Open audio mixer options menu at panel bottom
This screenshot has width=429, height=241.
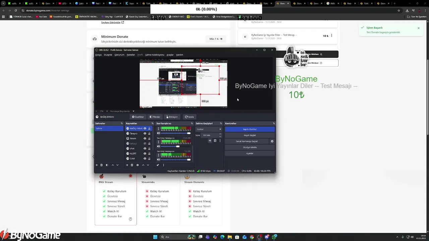coord(164,165)
